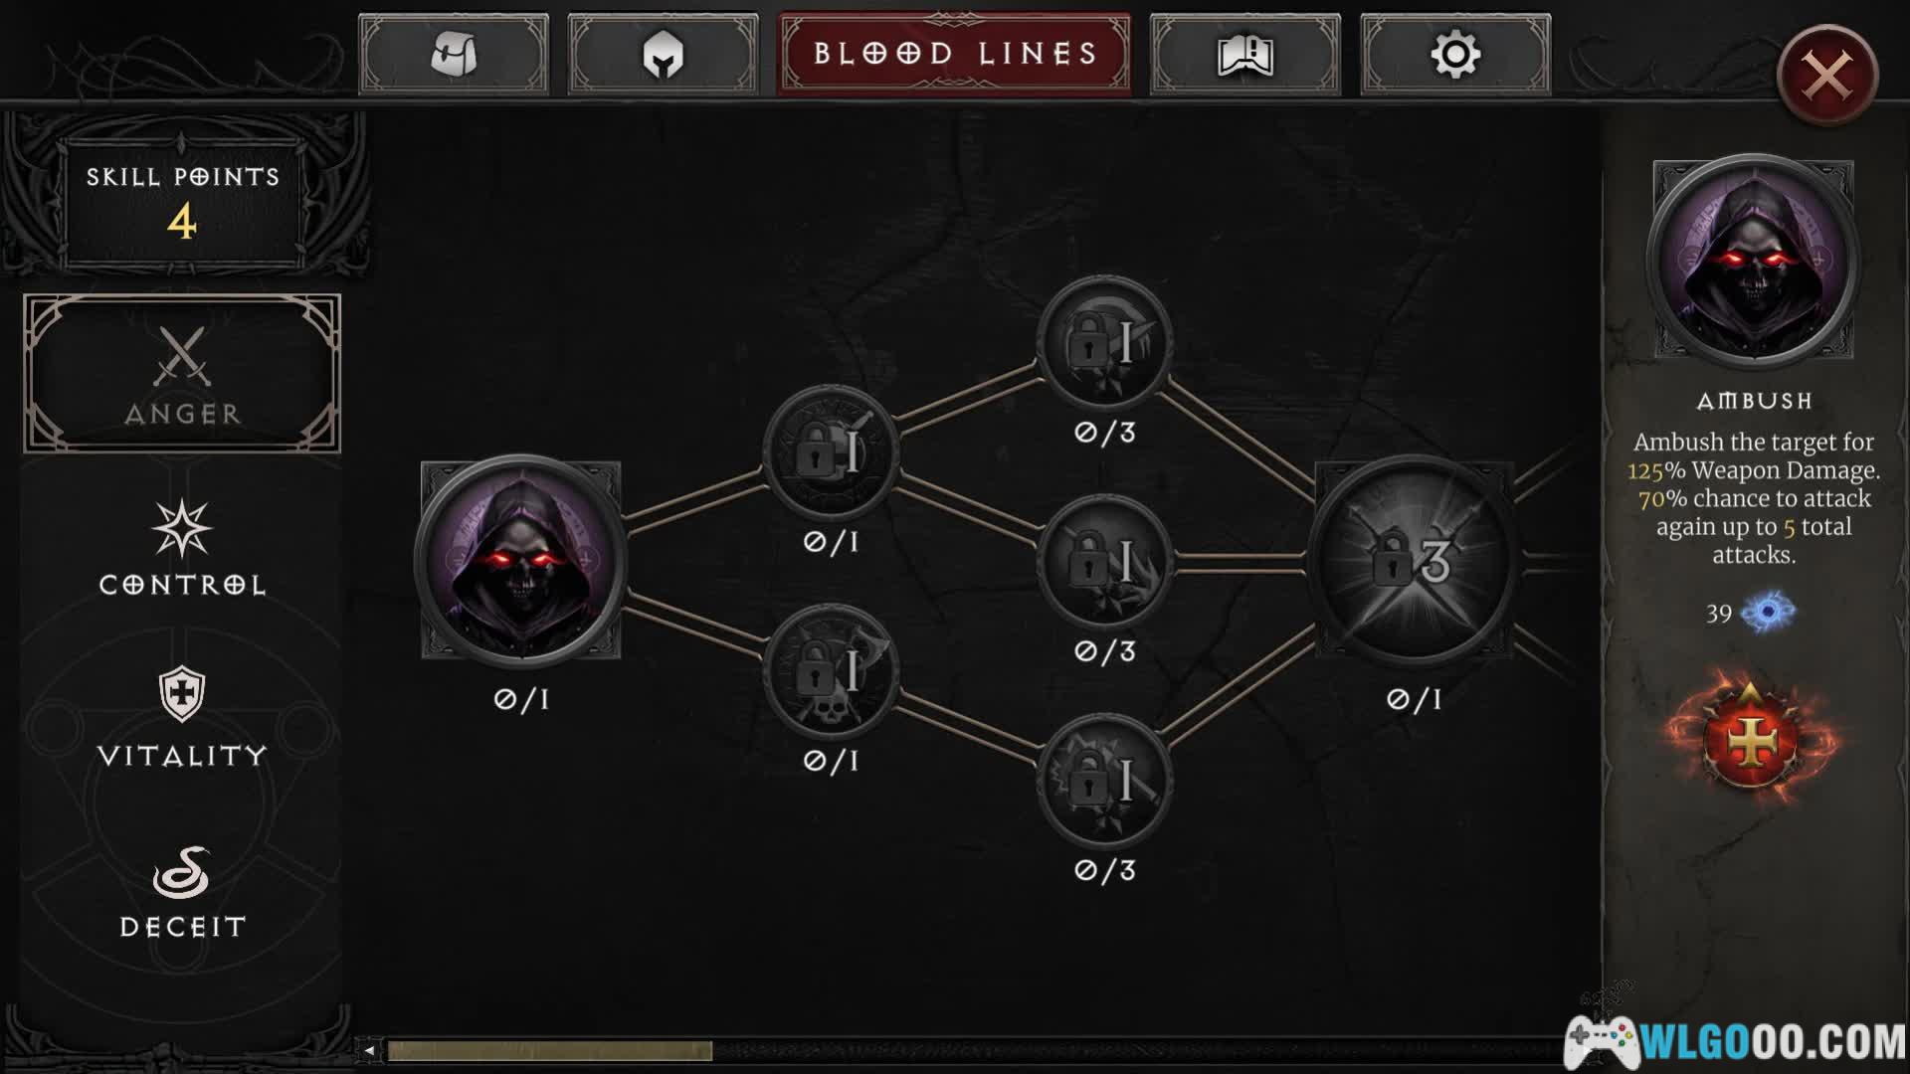Click the horizontal scrollbar left arrow

[369, 1050]
